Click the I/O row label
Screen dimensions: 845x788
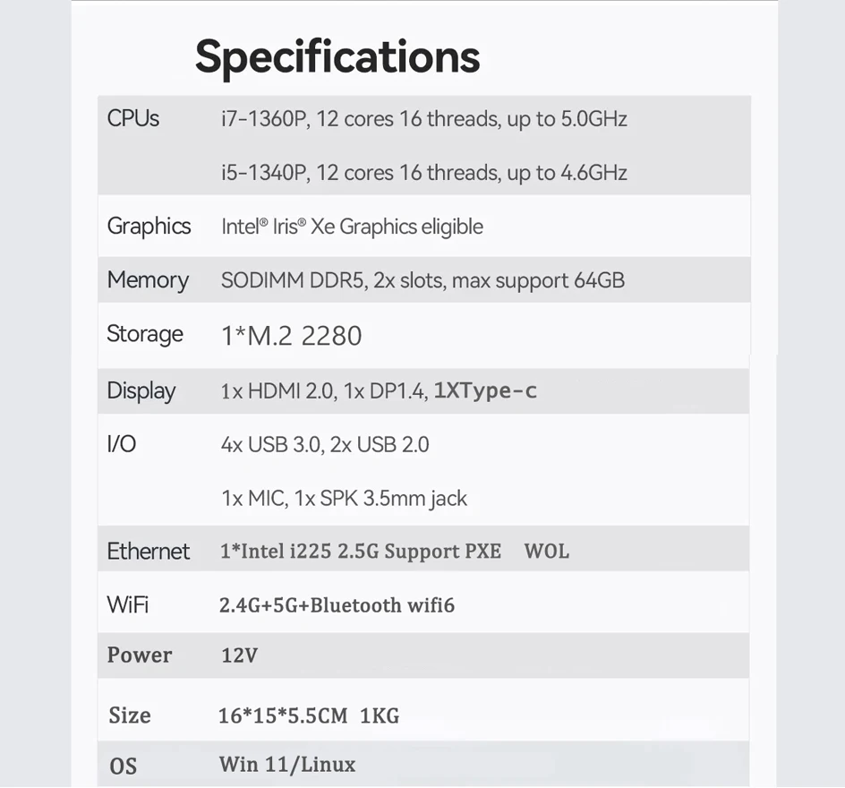[x=122, y=443]
